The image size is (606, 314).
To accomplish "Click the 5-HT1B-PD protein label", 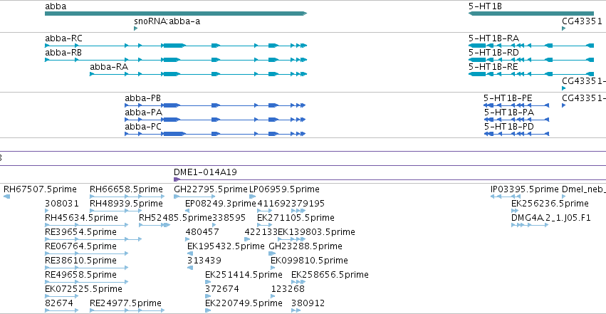I will 509,127.
